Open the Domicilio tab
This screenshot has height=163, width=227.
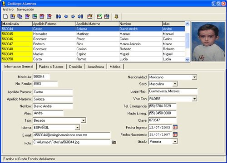coord(75,67)
